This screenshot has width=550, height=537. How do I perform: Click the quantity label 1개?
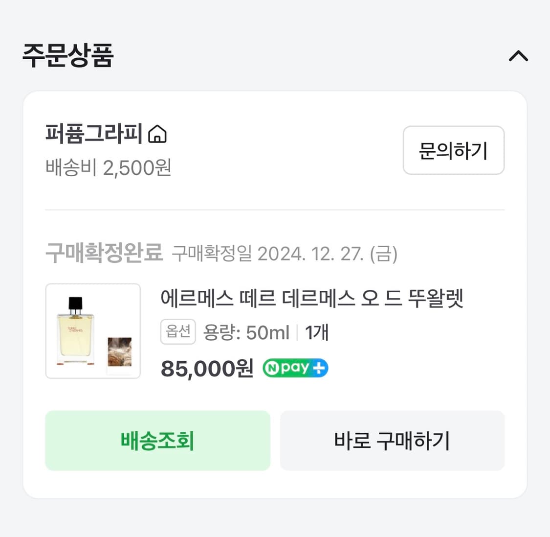(x=316, y=331)
